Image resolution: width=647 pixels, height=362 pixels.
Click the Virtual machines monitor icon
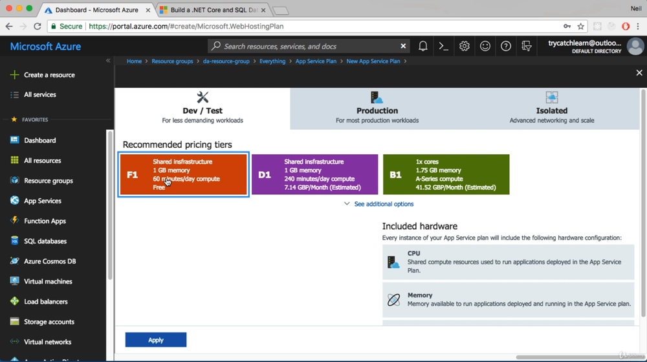pyautogui.click(x=14, y=281)
